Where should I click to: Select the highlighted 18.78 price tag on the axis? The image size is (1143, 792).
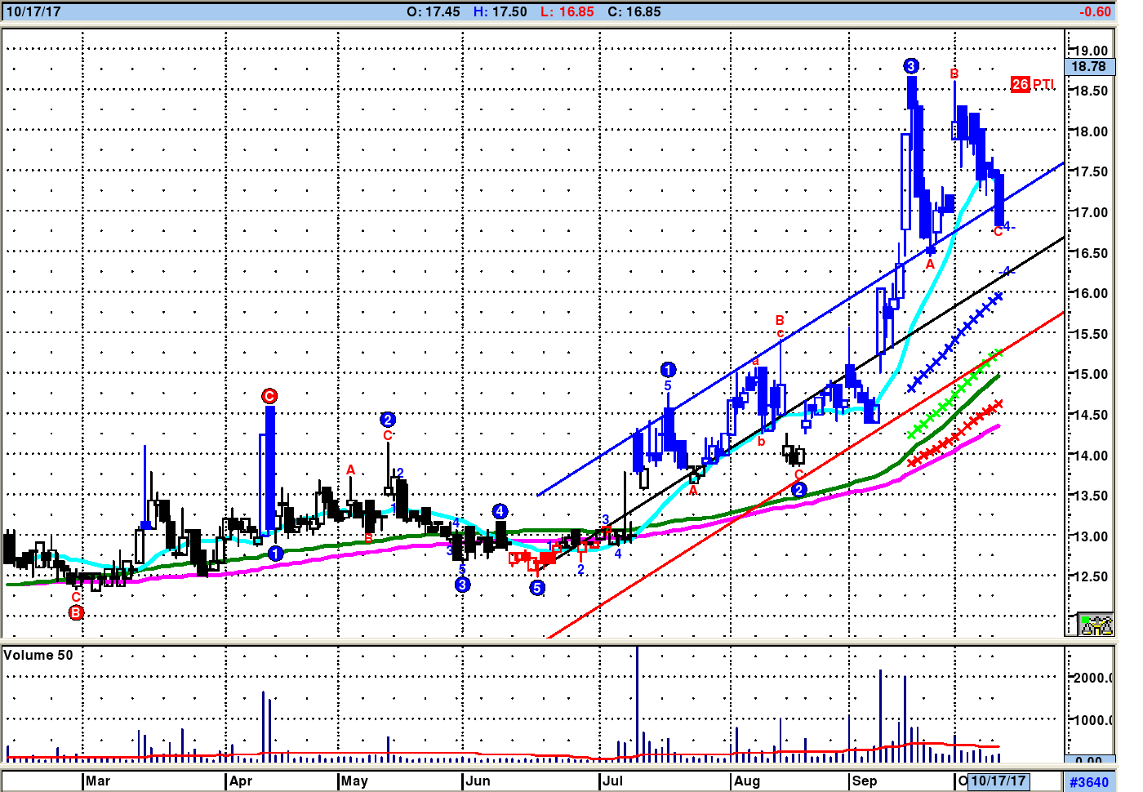click(1088, 67)
